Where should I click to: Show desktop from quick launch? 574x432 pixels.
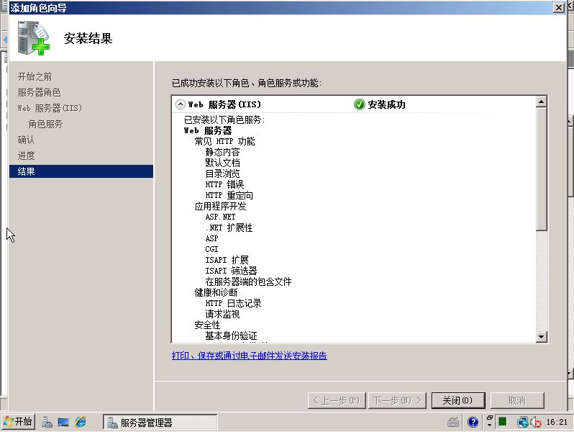[x=63, y=422]
